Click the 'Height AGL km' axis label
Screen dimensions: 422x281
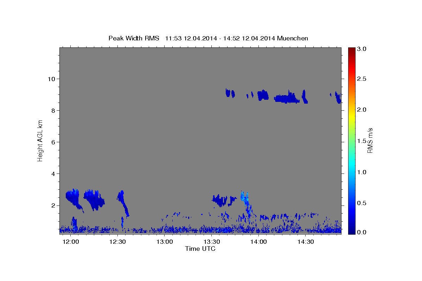pos(40,140)
